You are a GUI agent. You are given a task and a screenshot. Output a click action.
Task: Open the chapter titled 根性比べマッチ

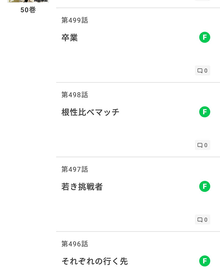90,112
